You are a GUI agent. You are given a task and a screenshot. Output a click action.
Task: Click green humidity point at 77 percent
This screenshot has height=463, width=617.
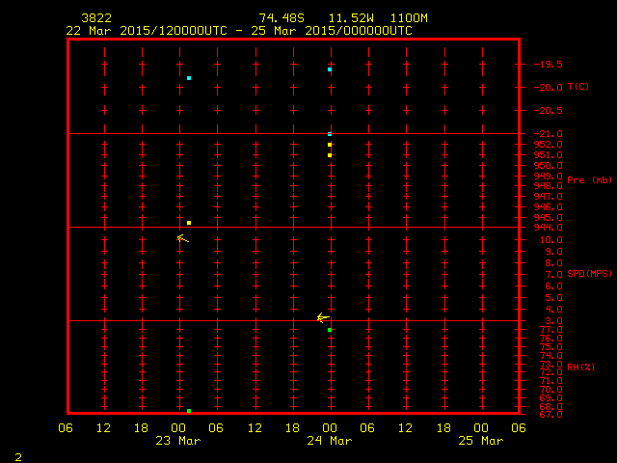pyautogui.click(x=330, y=330)
